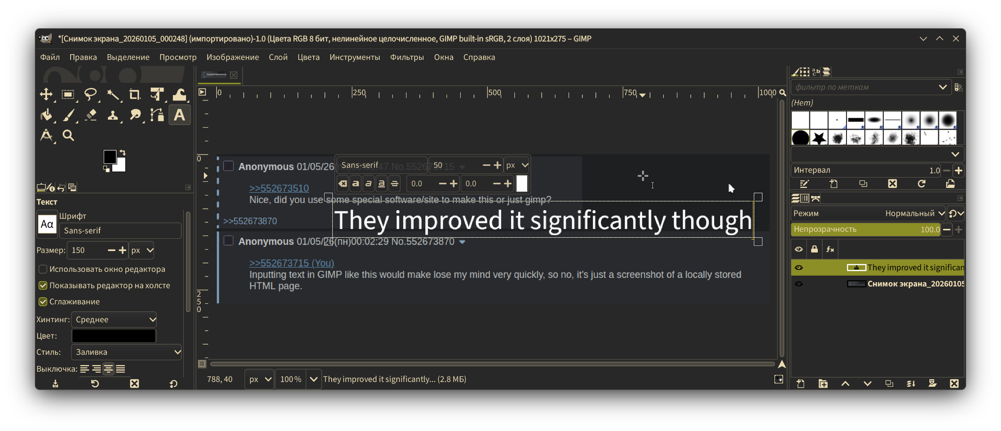The image size is (1001, 431).
Task: Toggle underline in on-canvas text editor
Action: point(382,184)
